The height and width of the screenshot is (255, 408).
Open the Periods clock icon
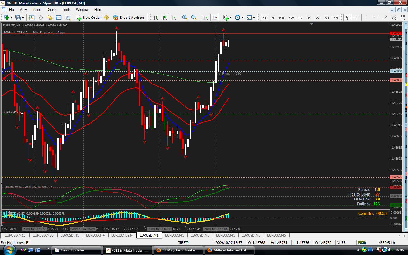[237, 18]
